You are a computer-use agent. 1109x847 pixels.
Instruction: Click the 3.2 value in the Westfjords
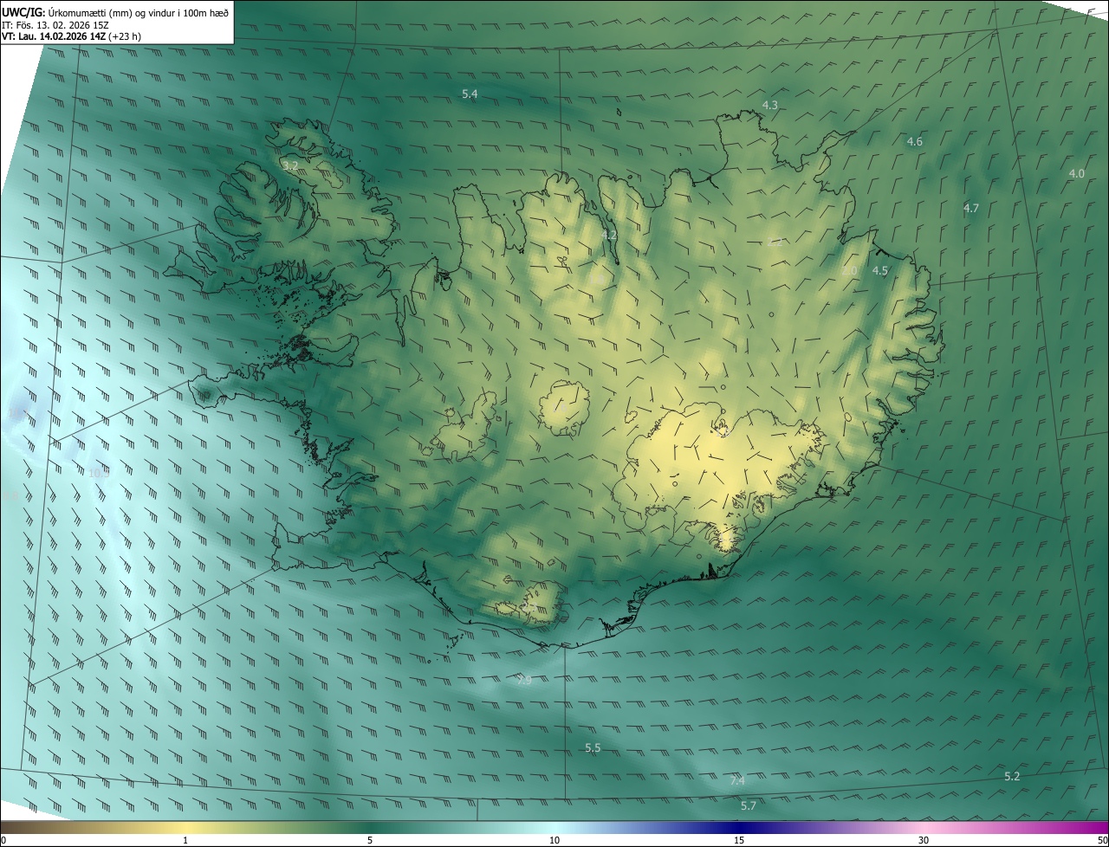point(290,165)
